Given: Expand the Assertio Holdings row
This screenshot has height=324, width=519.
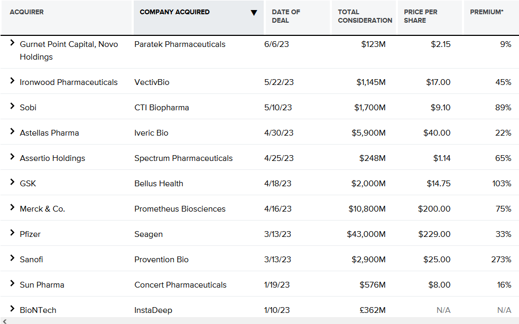Looking at the screenshot, I should (x=12, y=157).
